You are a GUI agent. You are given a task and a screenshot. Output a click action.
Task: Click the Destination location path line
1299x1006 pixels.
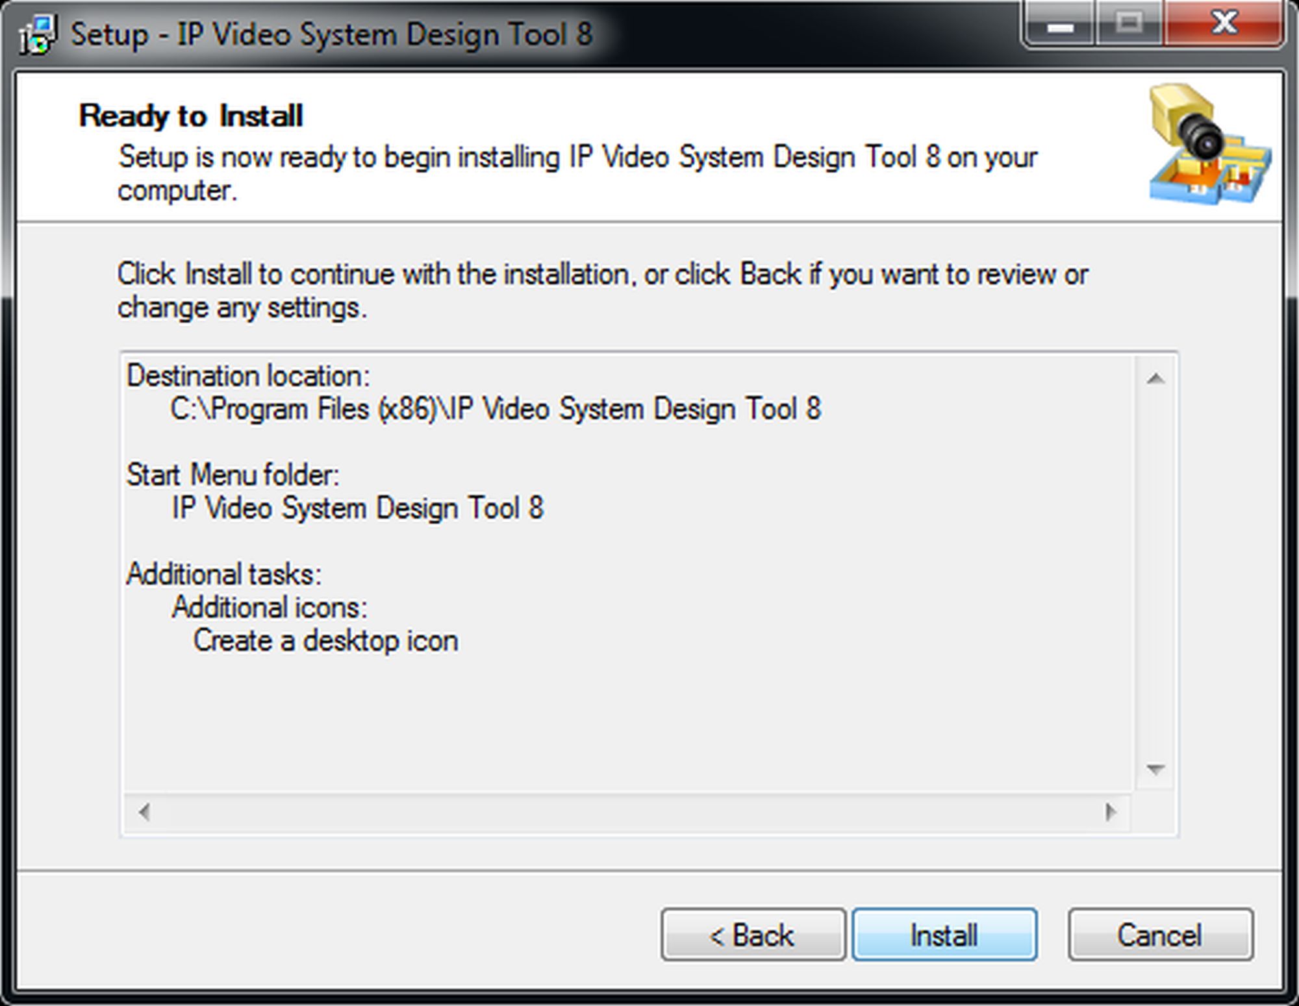coord(496,410)
